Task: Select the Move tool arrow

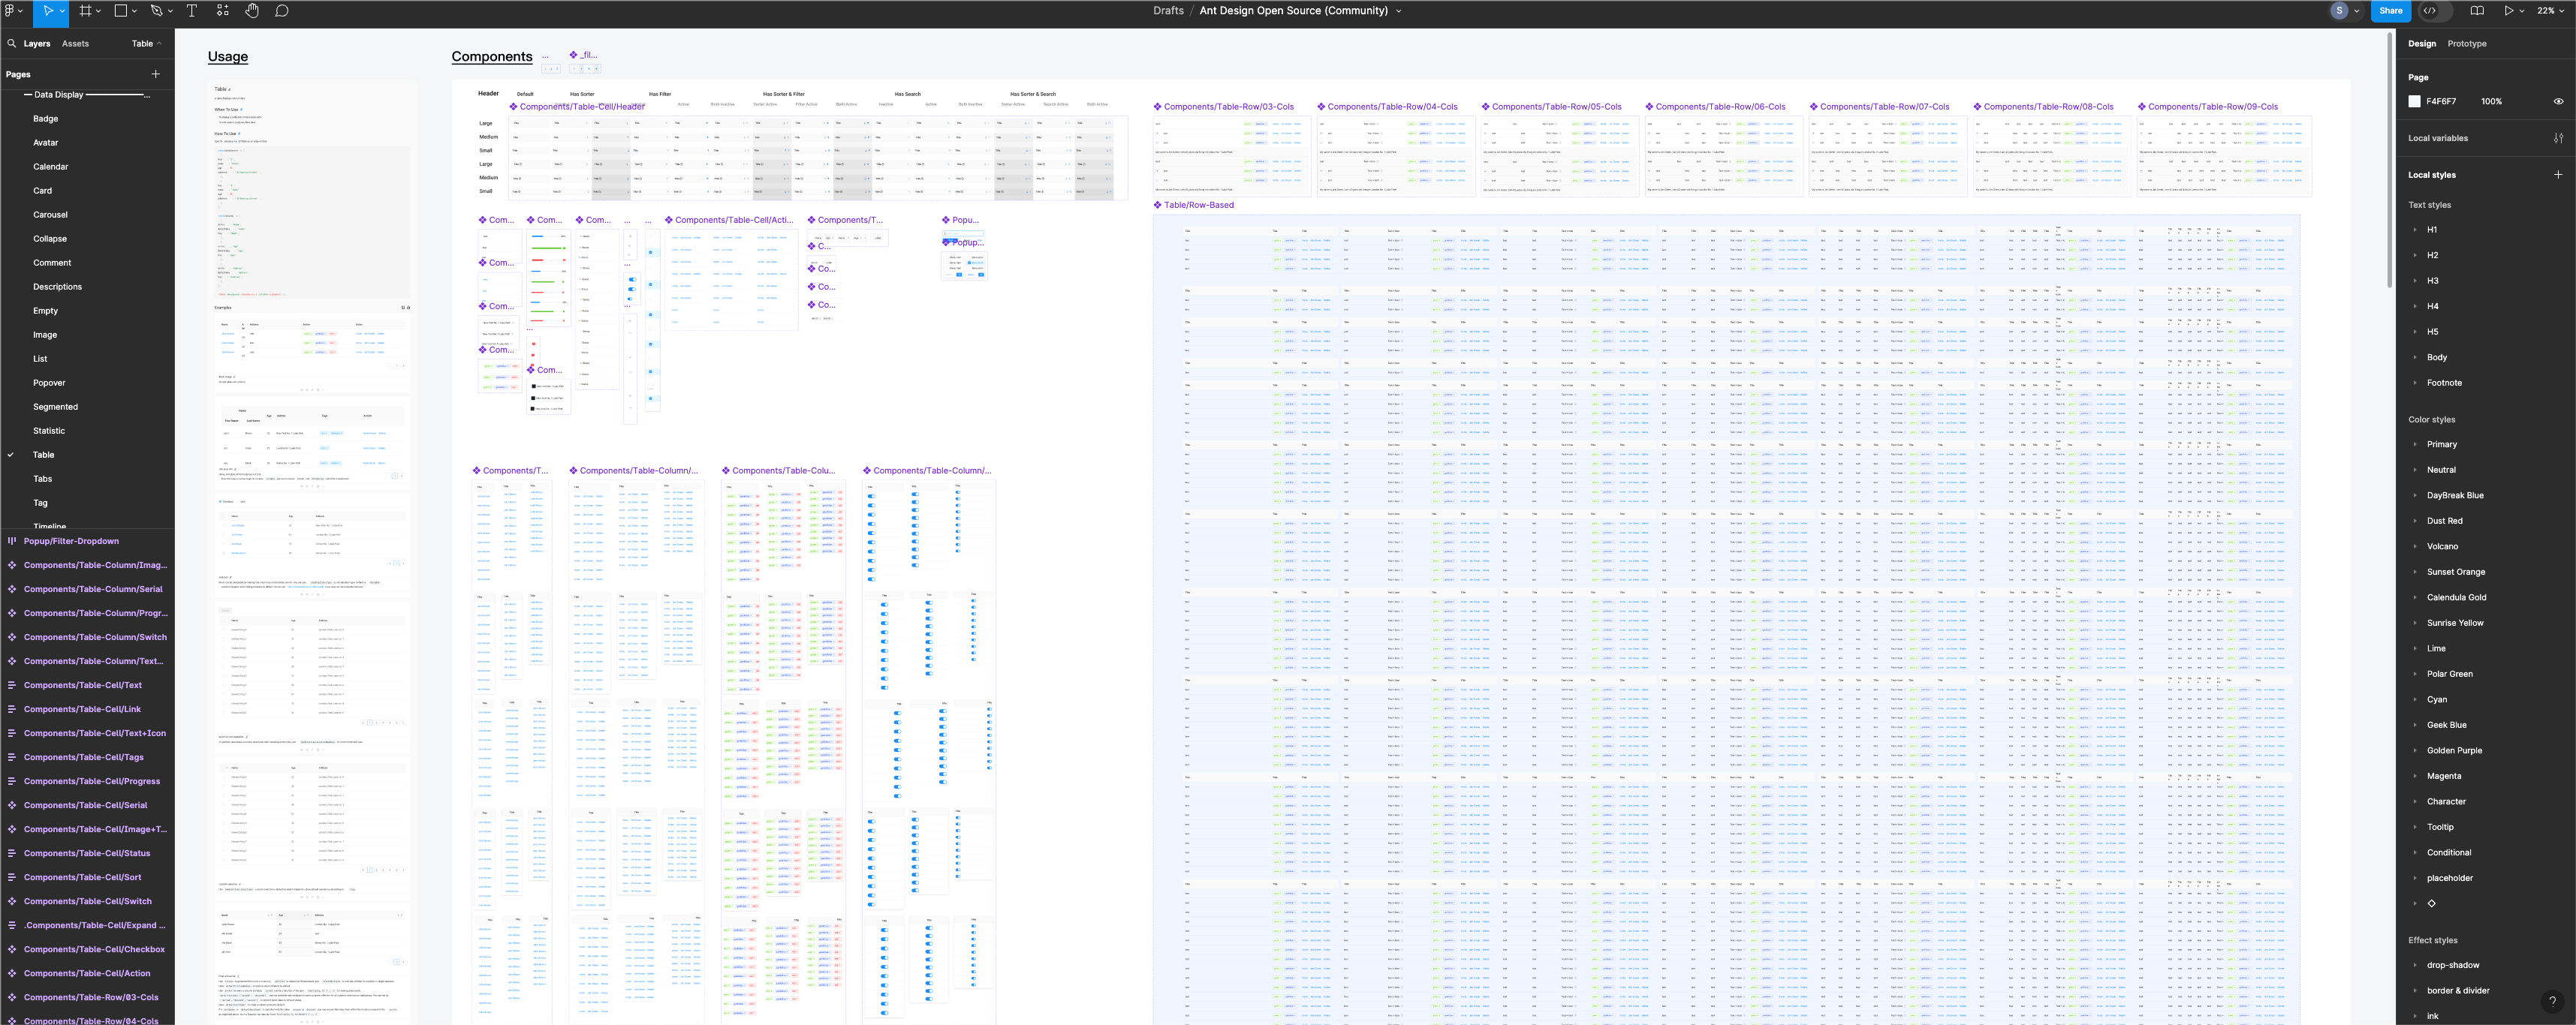Action: (47, 11)
